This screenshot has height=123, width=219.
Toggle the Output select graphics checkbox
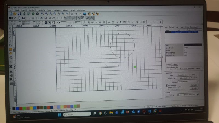pyautogui.click(x=167, y=87)
